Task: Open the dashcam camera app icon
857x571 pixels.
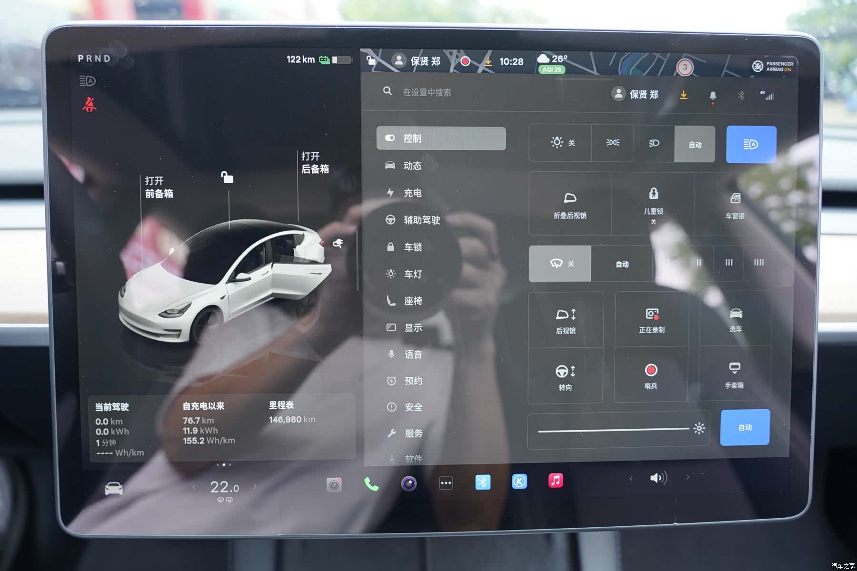Action: point(334,484)
